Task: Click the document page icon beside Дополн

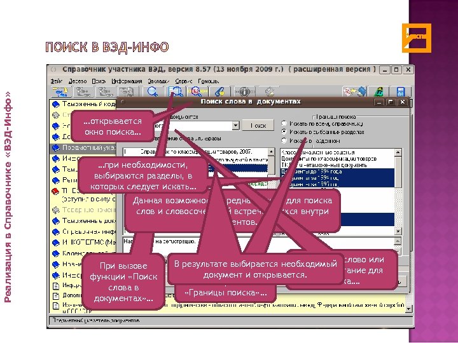Action: pyautogui.click(x=55, y=296)
